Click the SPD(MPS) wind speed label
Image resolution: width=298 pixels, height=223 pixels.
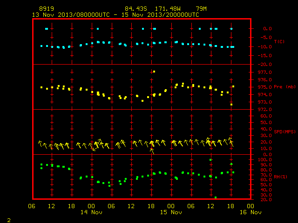coord(284,131)
